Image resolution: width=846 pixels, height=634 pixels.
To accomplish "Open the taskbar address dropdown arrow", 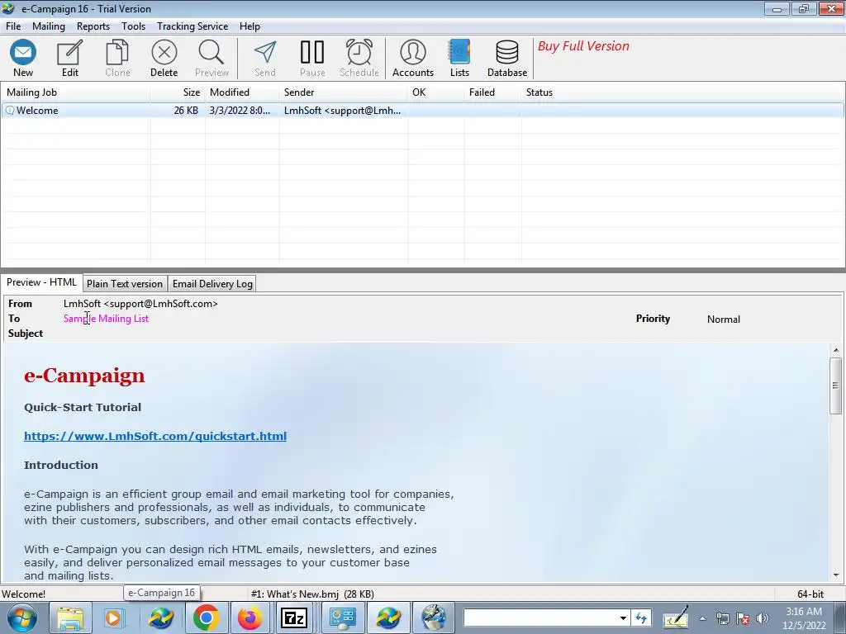I will coord(623,617).
